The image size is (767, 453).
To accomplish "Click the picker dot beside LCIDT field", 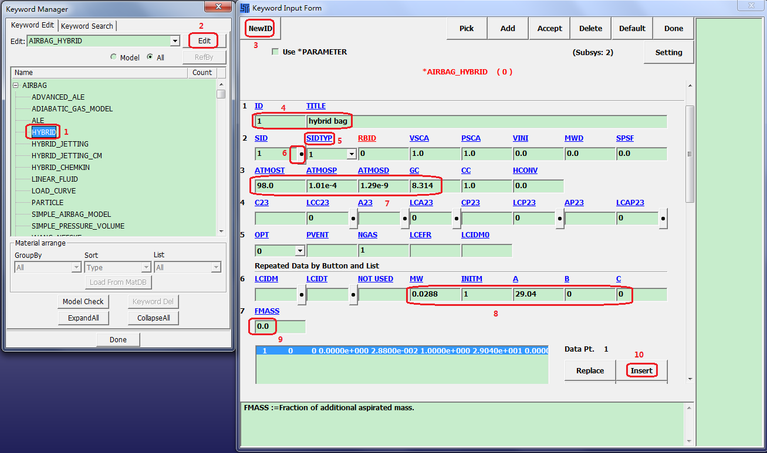I will [353, 295].
